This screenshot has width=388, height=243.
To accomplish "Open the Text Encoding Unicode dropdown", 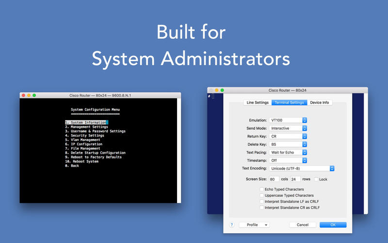I will click(x=302, y=169).
